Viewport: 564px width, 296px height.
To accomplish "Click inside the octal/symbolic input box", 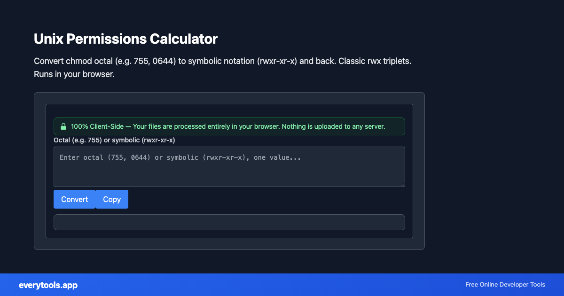I will tap(229, 166).
